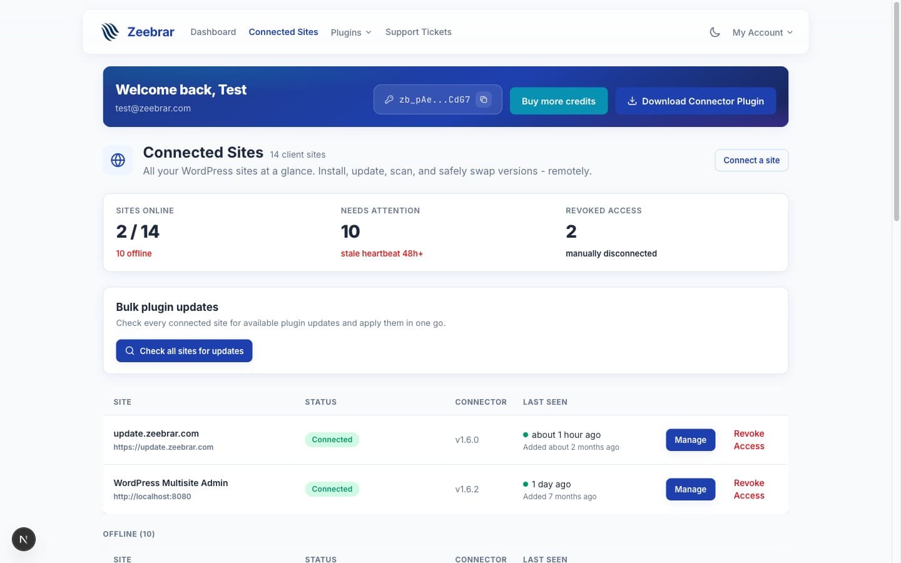Go to the Dashboard page
This screenshot has width=901, height=563.
213,32
